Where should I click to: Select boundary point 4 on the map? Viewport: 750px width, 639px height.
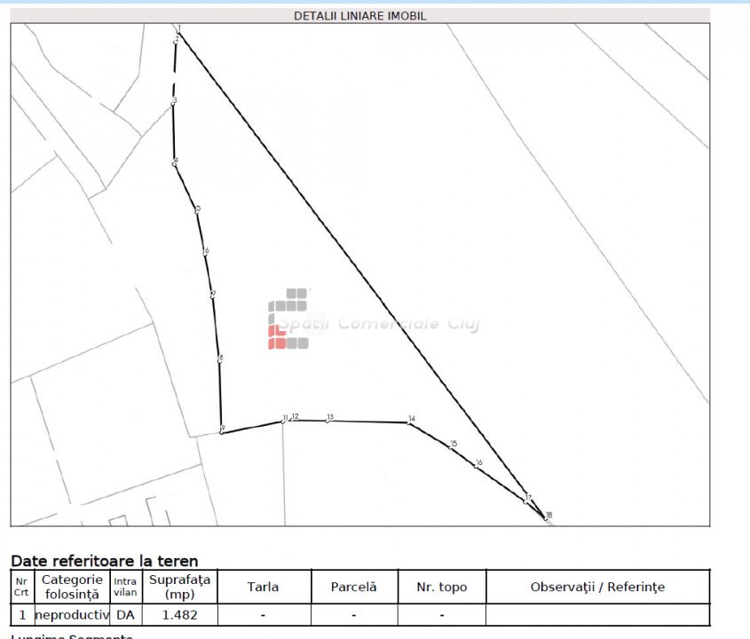pyautogui.click(x=174, y=163)
